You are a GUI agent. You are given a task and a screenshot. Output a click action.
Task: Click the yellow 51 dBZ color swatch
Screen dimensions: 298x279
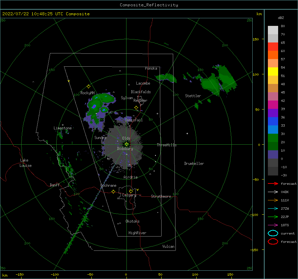click(273, 72)
